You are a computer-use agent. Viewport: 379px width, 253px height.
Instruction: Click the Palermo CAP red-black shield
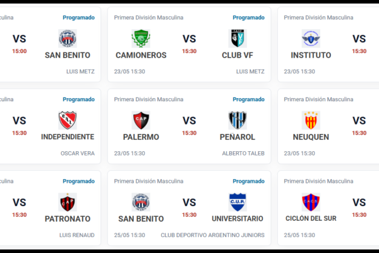click(x=141, y=120)
